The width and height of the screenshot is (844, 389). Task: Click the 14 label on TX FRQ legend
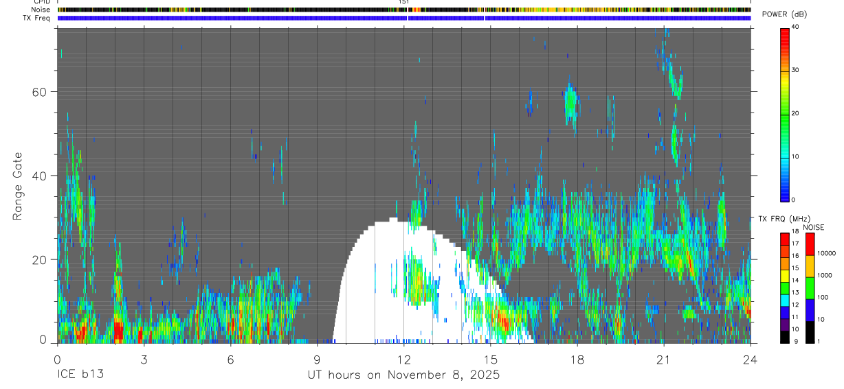(x=795, y=281)
